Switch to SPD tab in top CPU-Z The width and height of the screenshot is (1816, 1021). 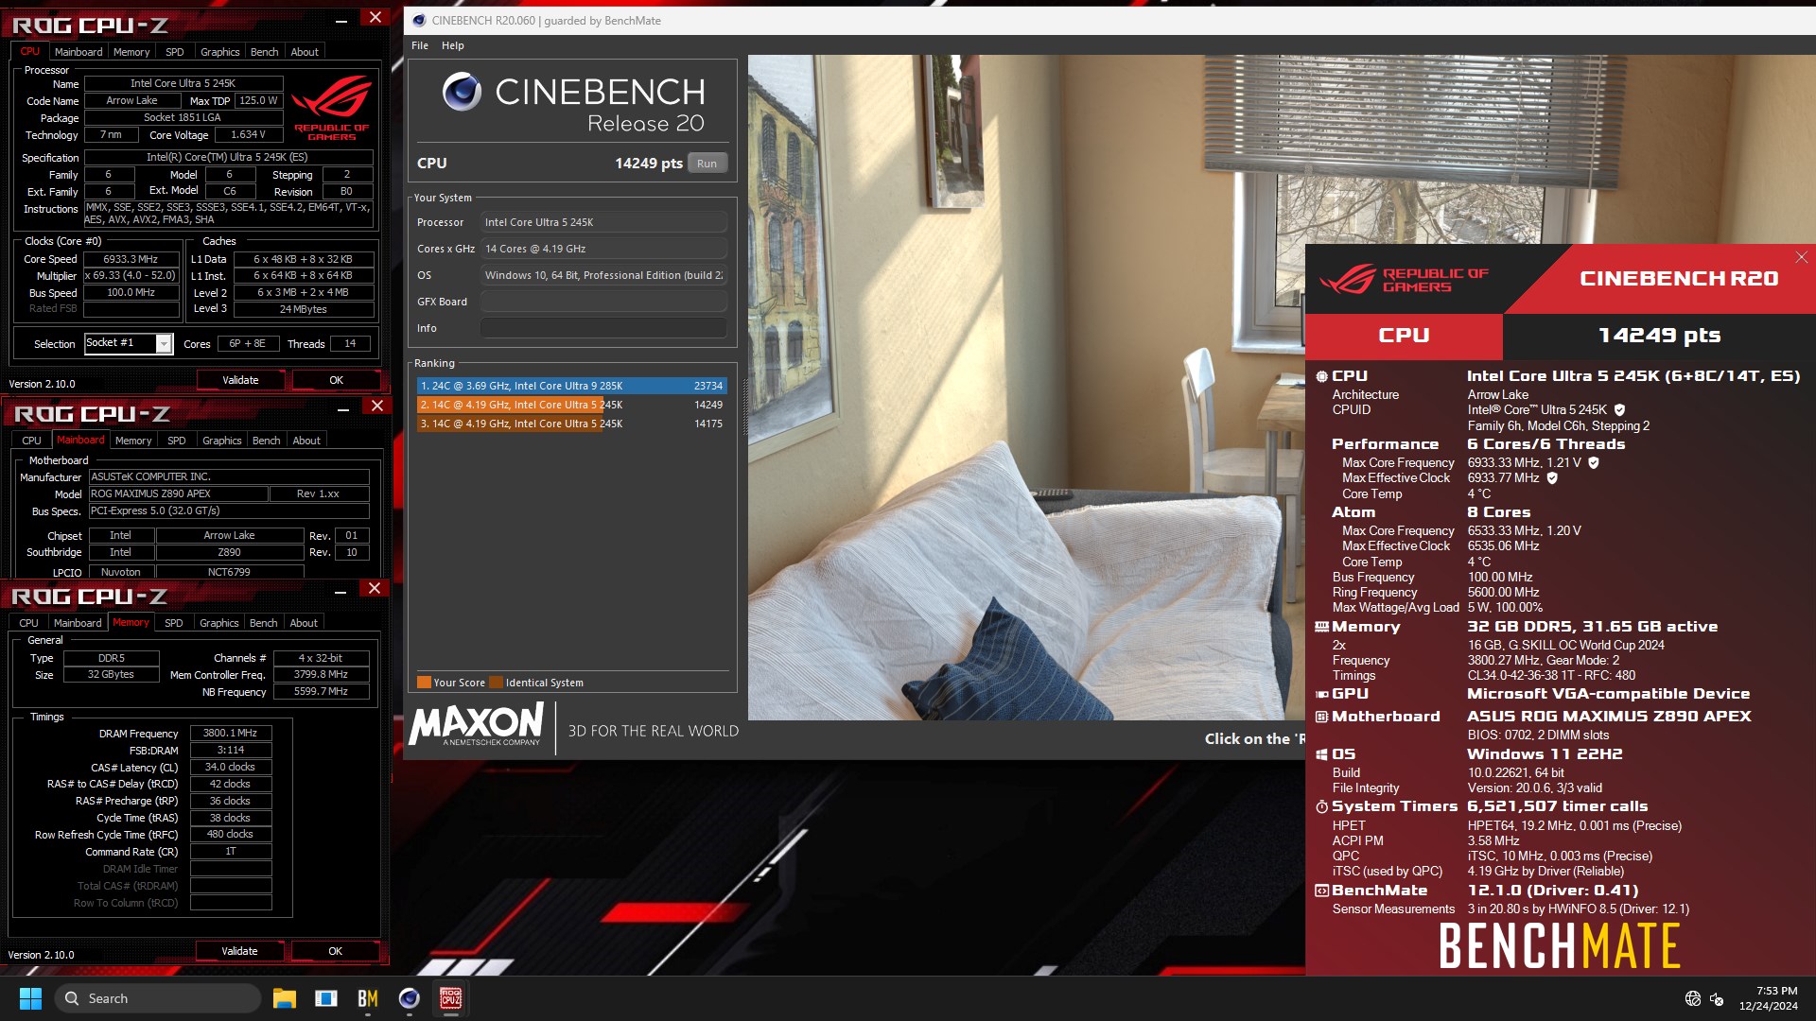(175, 52)
